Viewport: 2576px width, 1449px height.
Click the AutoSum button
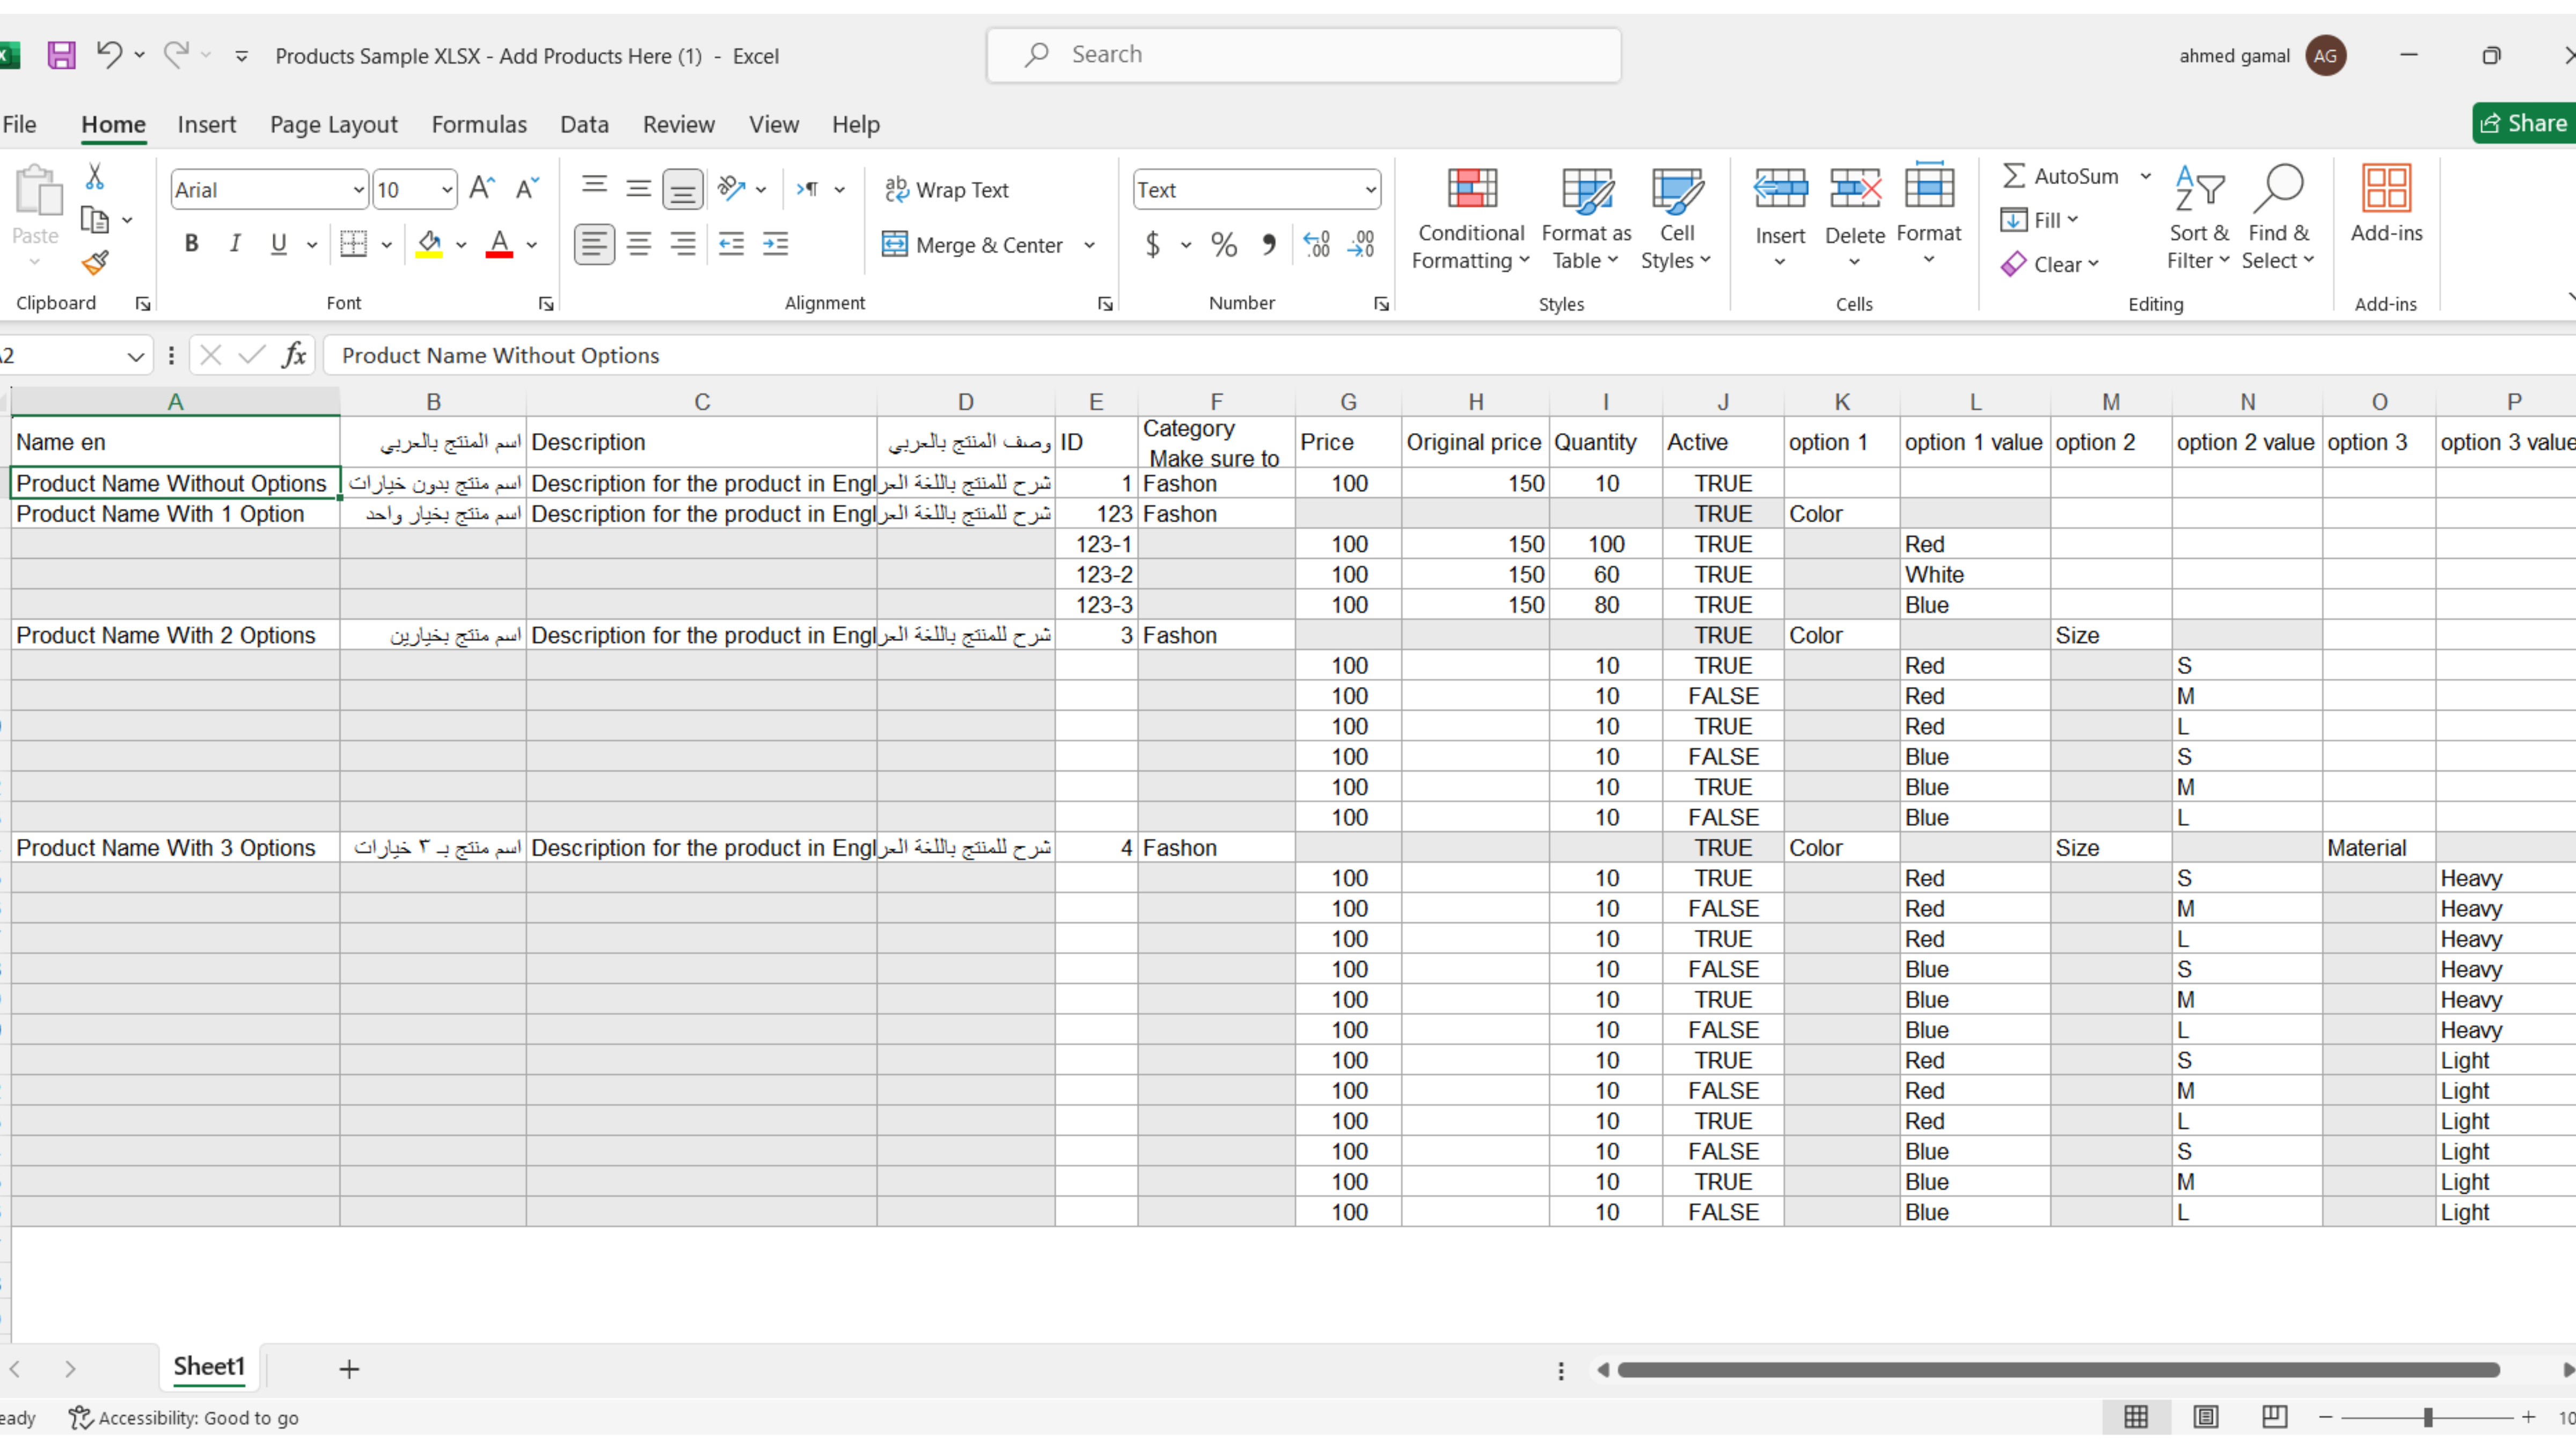pos(2061,176)
